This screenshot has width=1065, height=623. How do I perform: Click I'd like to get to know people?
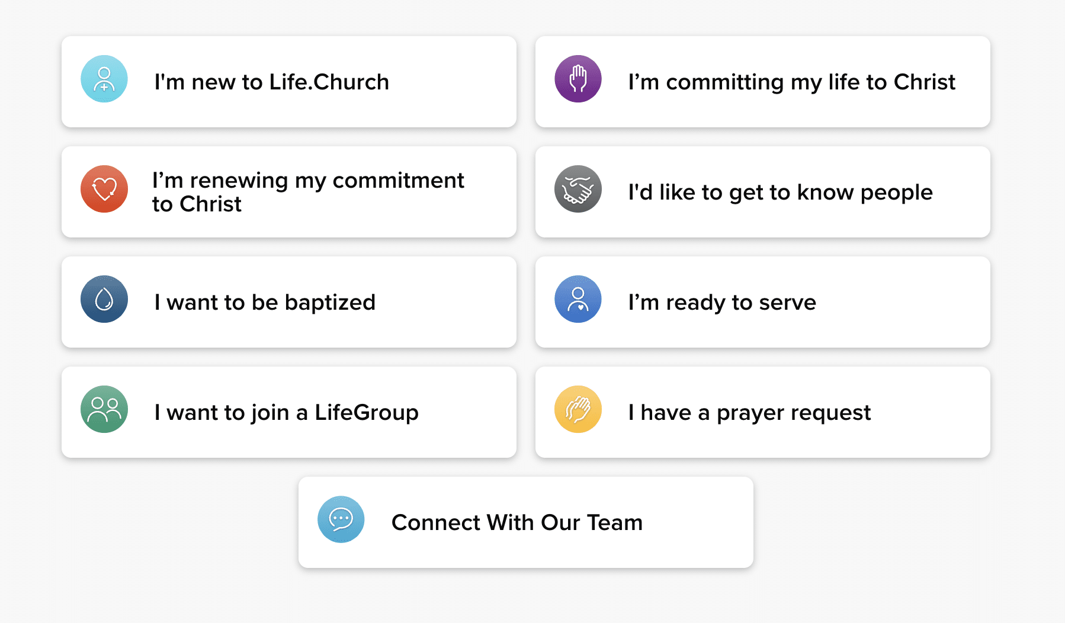coord(763,191)
